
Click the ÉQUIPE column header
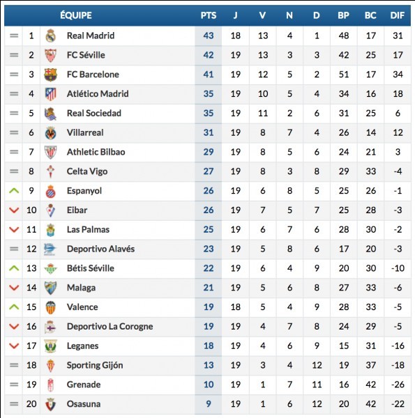coord(76,15)
